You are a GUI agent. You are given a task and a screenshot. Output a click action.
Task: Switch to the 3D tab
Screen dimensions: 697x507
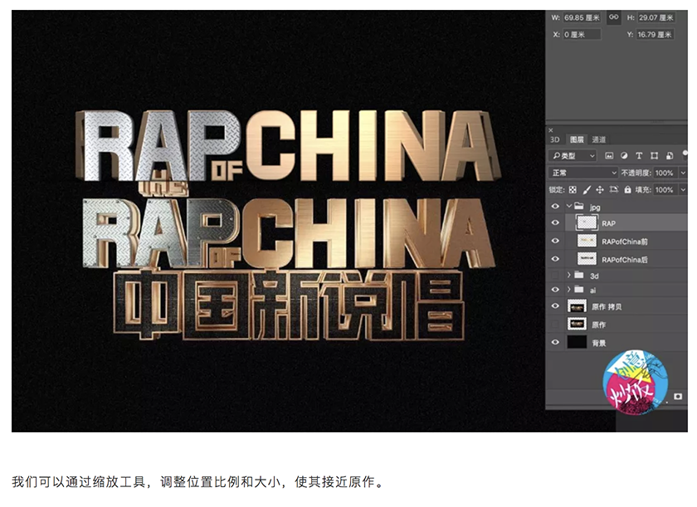[x=555, y=139]
